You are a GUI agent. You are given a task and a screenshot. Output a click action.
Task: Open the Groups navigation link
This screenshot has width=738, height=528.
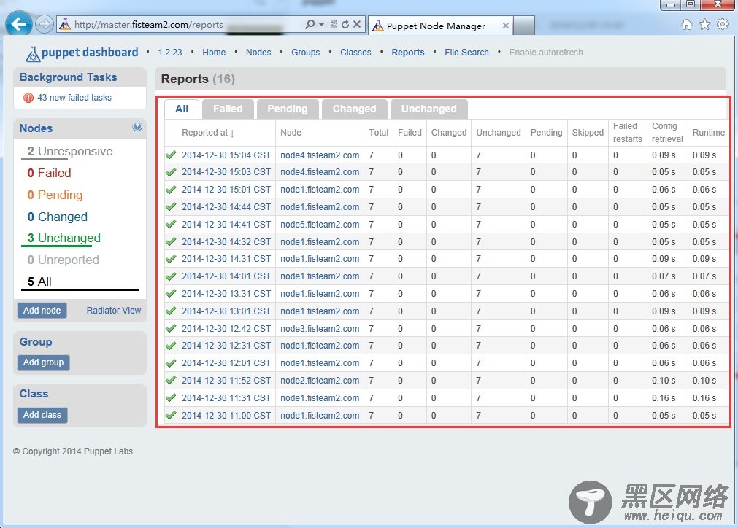pyautogui.click(x=305, y=53)
